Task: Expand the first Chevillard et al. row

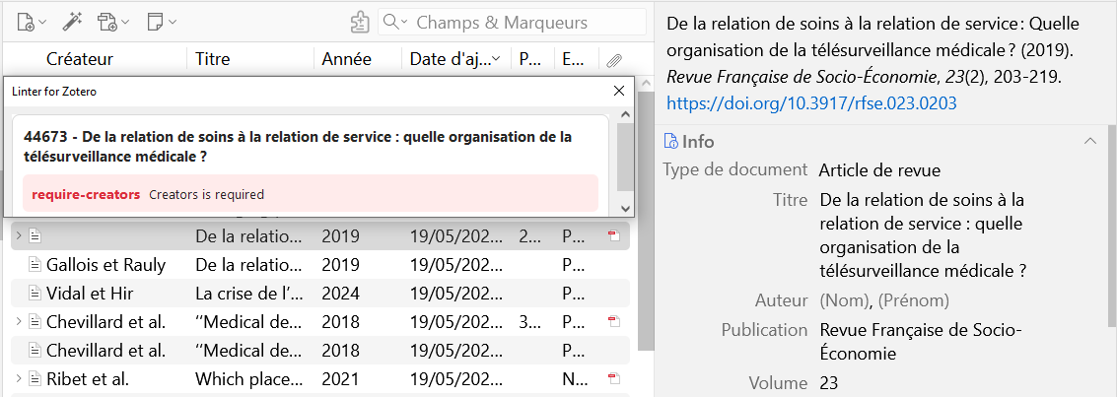Action: [19, 321]
